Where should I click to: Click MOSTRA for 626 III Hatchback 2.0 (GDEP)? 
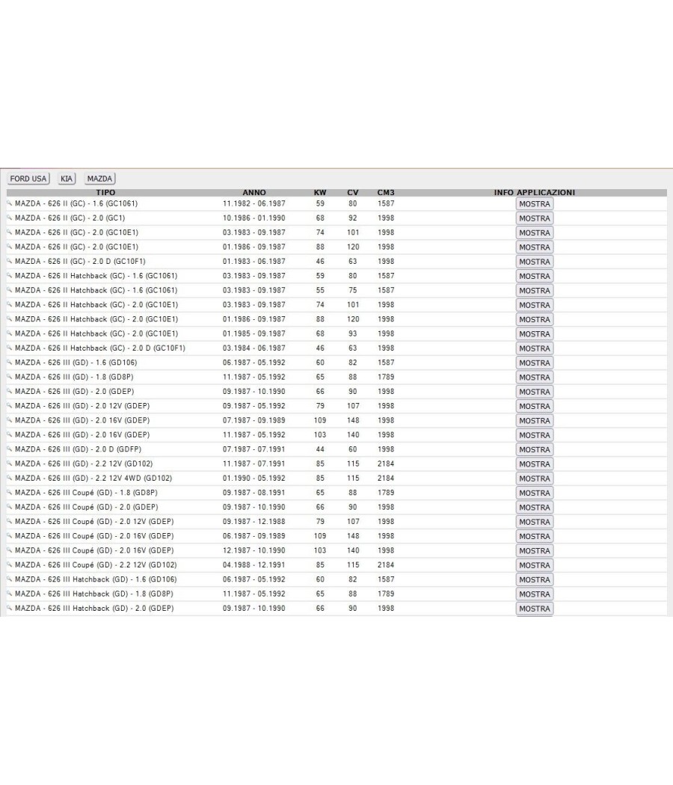tap(535, 609)
